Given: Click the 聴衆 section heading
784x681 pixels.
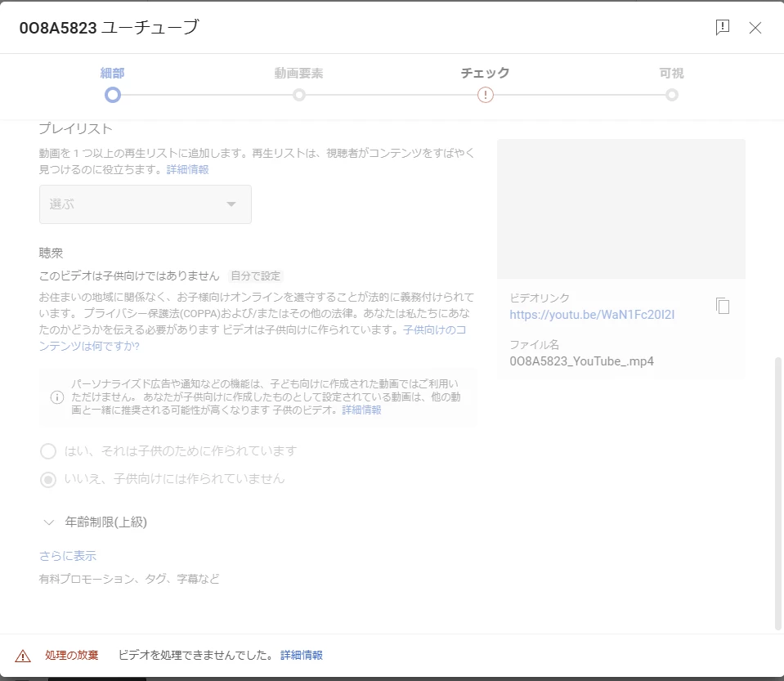Looking at the screenshot, I should (51, 253).
